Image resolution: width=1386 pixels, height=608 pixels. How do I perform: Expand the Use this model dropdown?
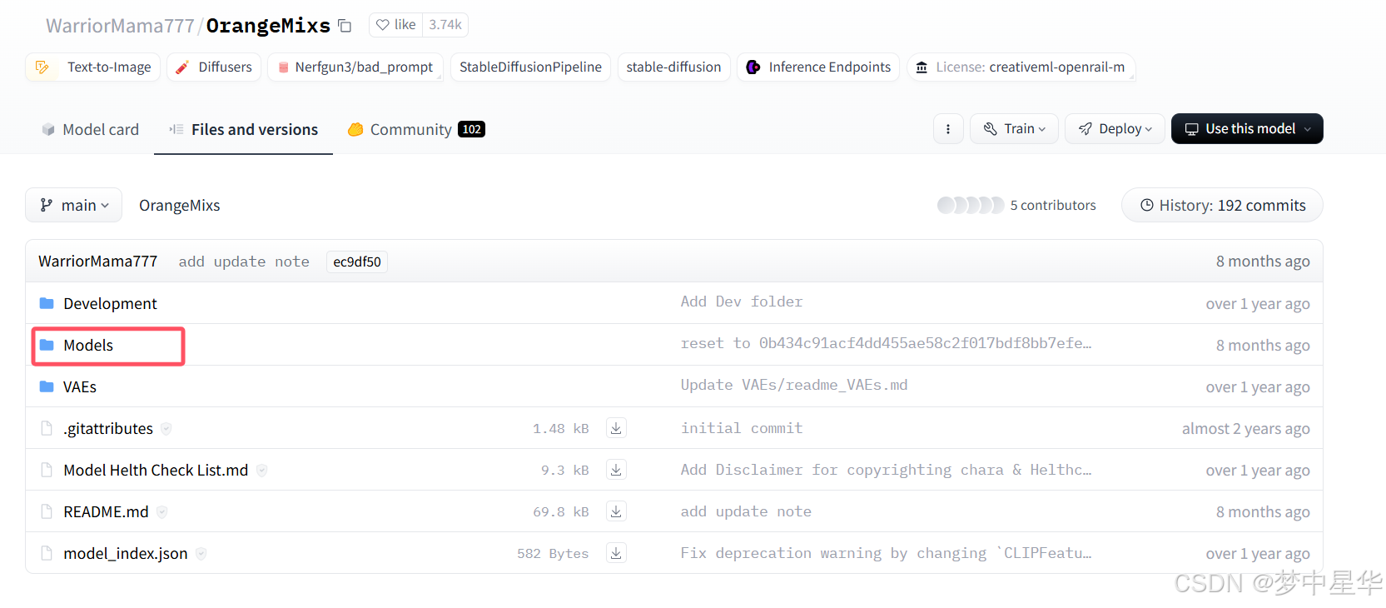tap(1247, 128)
